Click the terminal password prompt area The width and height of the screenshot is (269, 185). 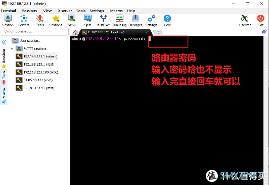click(168, 41)
